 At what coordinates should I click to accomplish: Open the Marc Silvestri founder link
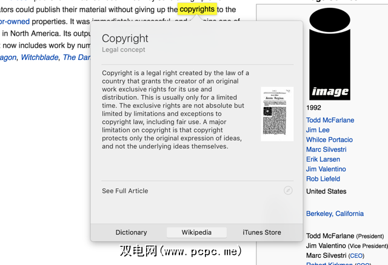click(326, 149)
